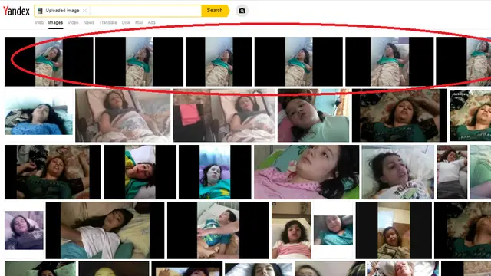Open thumbnail of woman in white printed t-shirt
The image size is (491, 276).
pyautogui.click(x=398, y=172)
